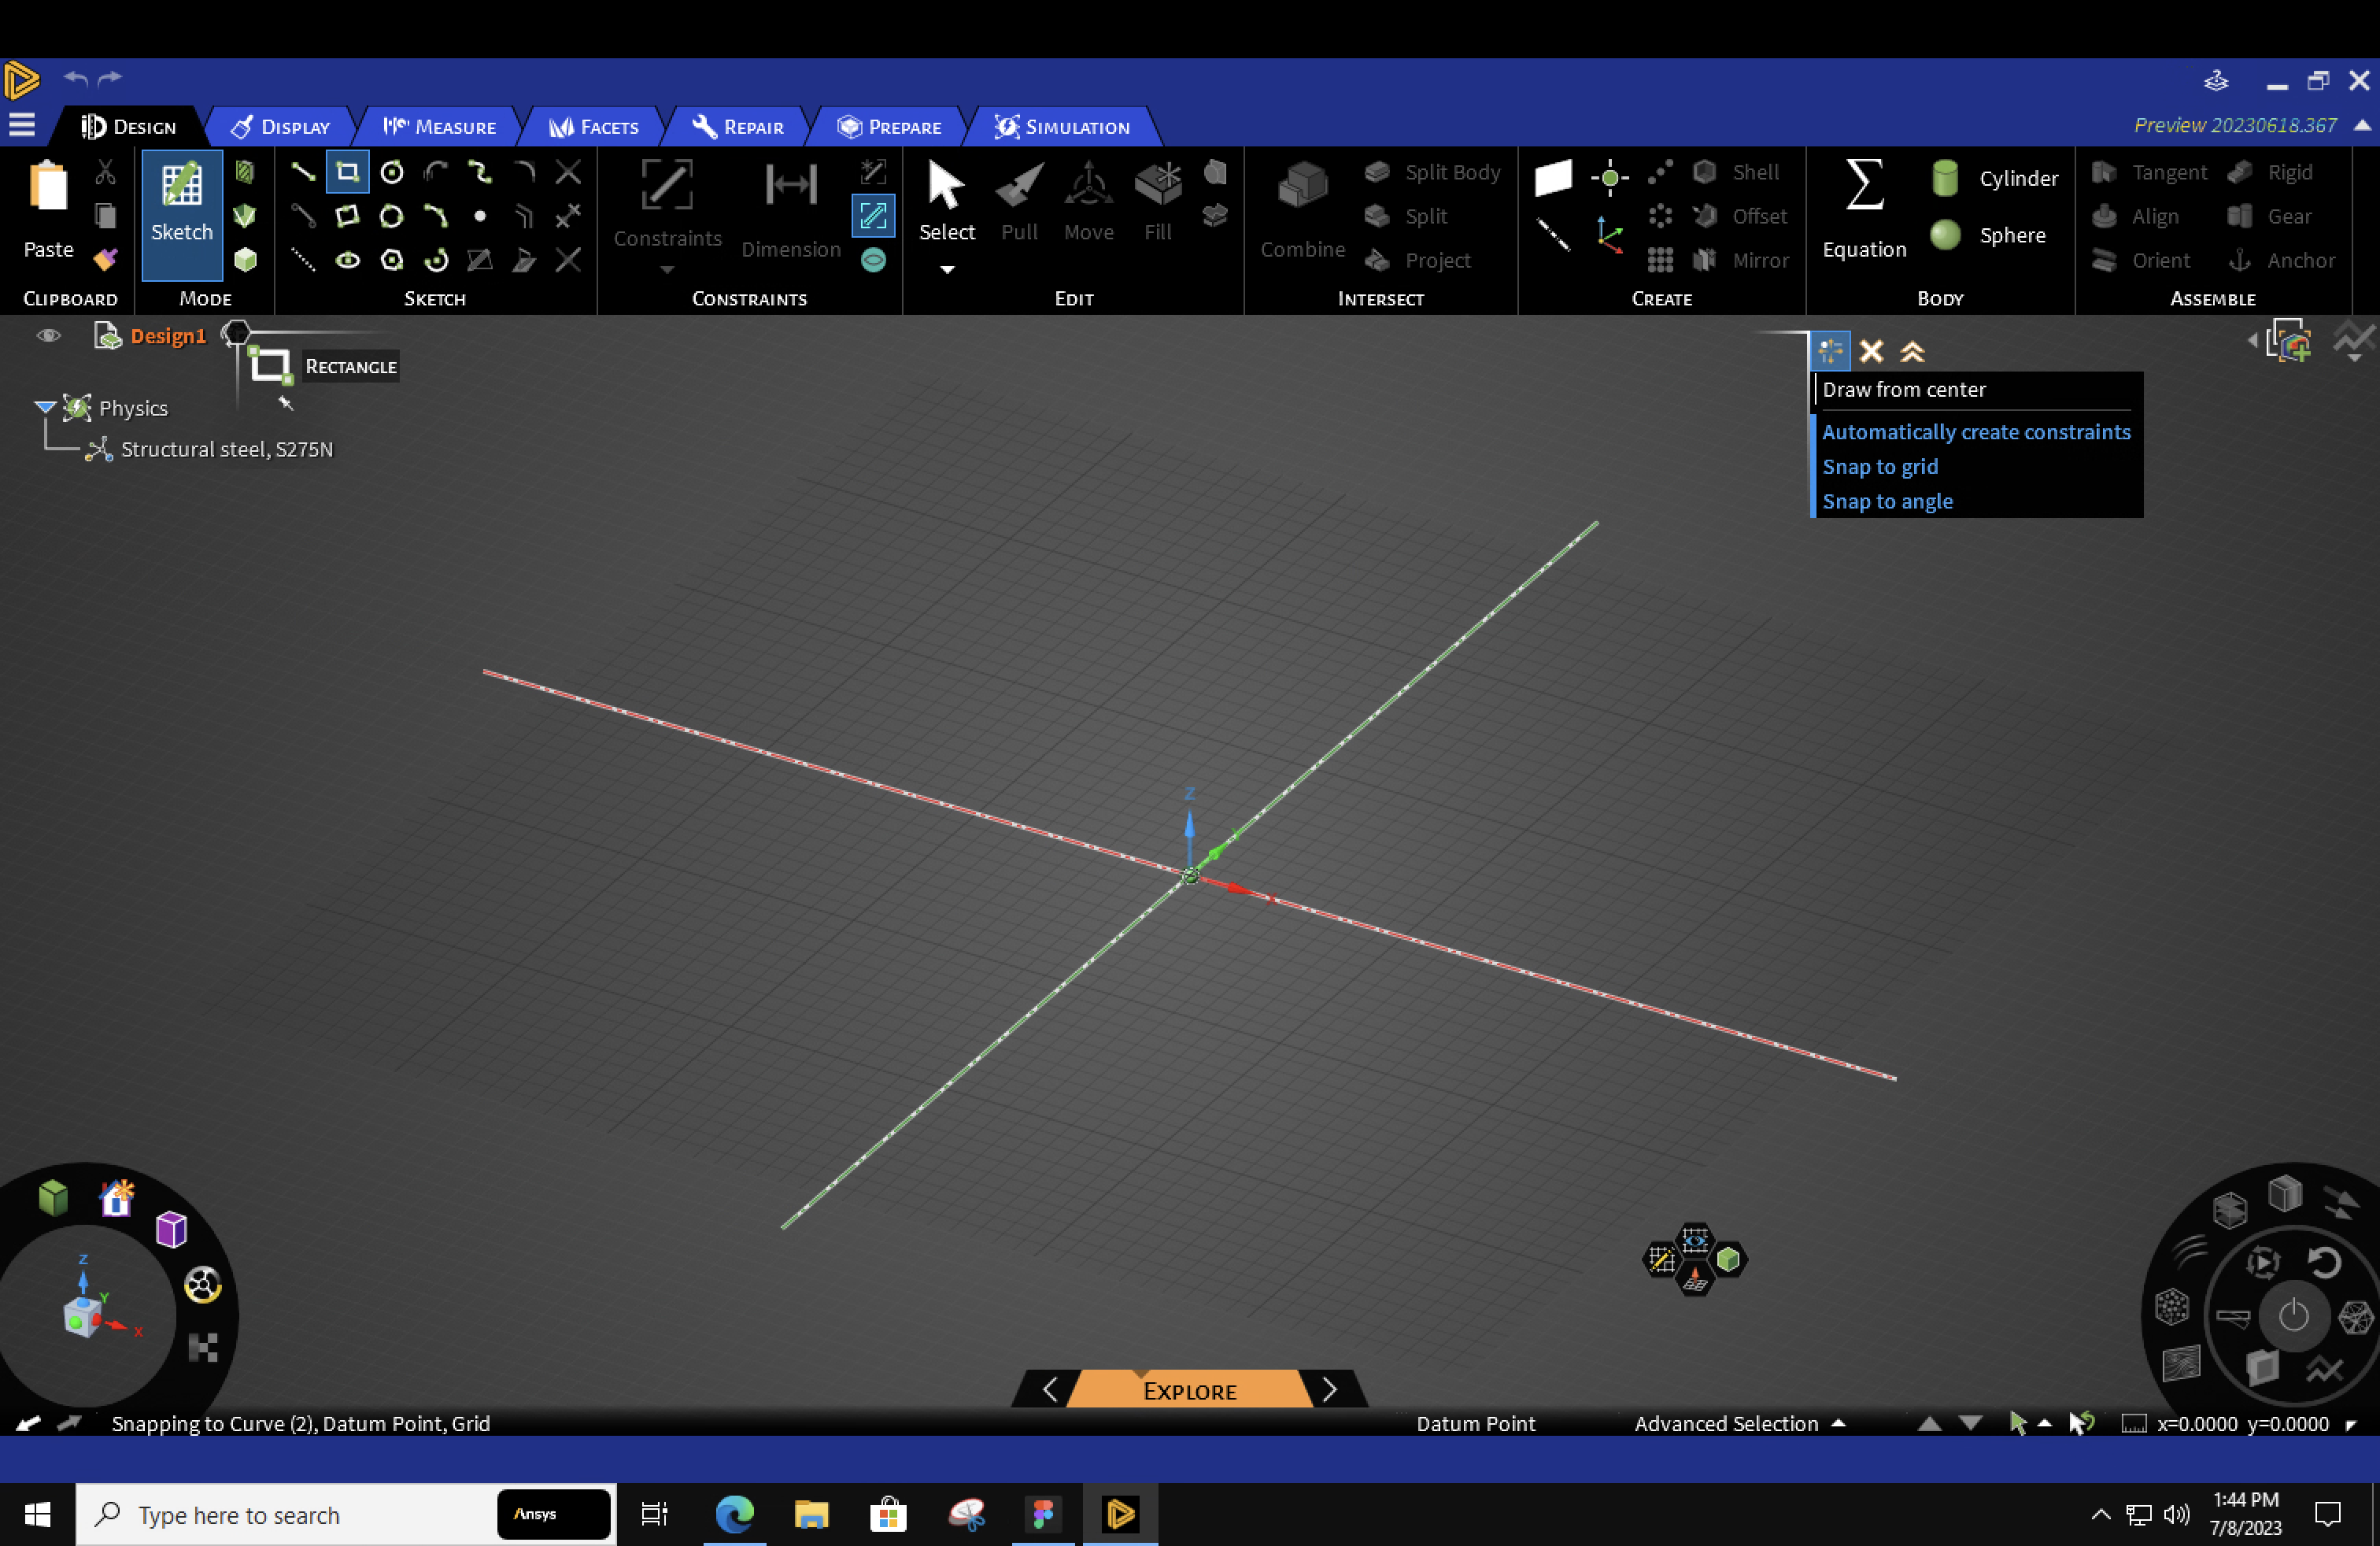
Task: Select the Line sketch tool
Action: point(302,172)
